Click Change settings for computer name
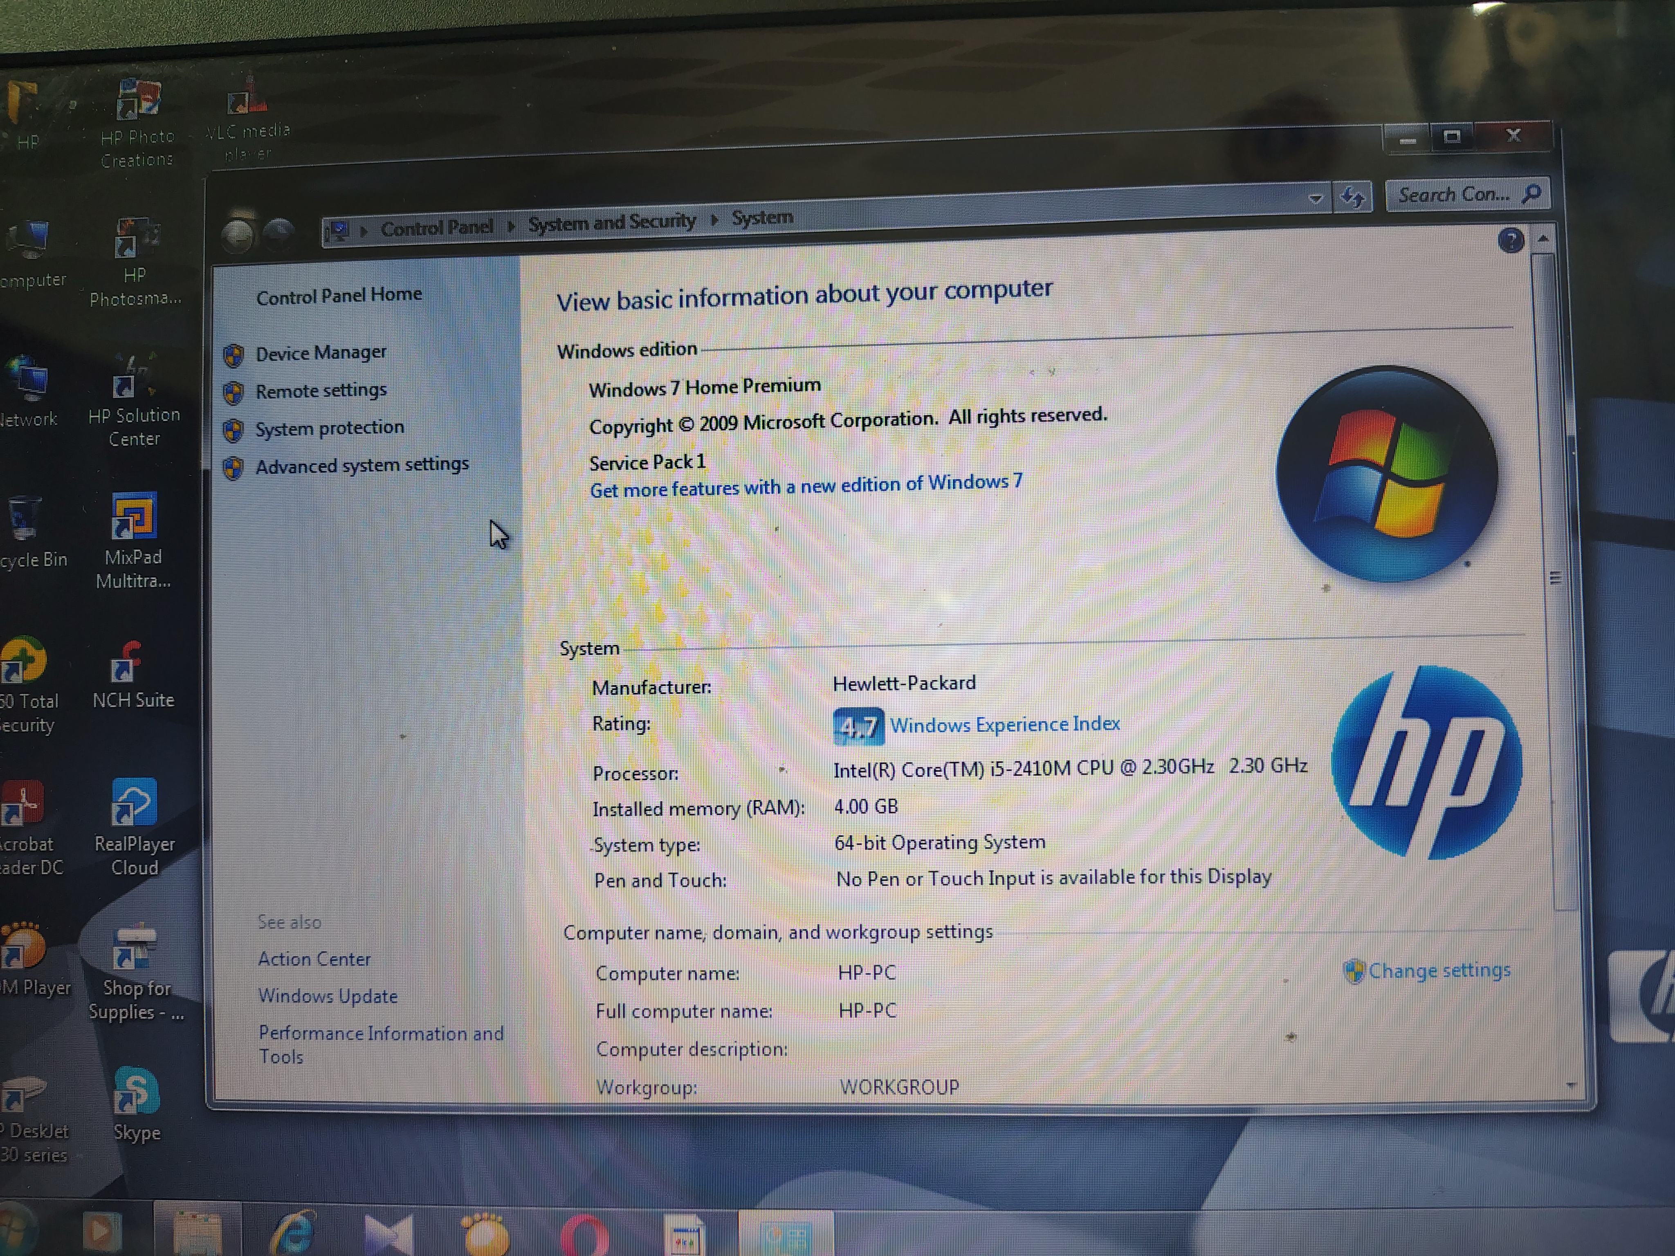Screen dimensions: 1675x1256 tap(1439, 971)
